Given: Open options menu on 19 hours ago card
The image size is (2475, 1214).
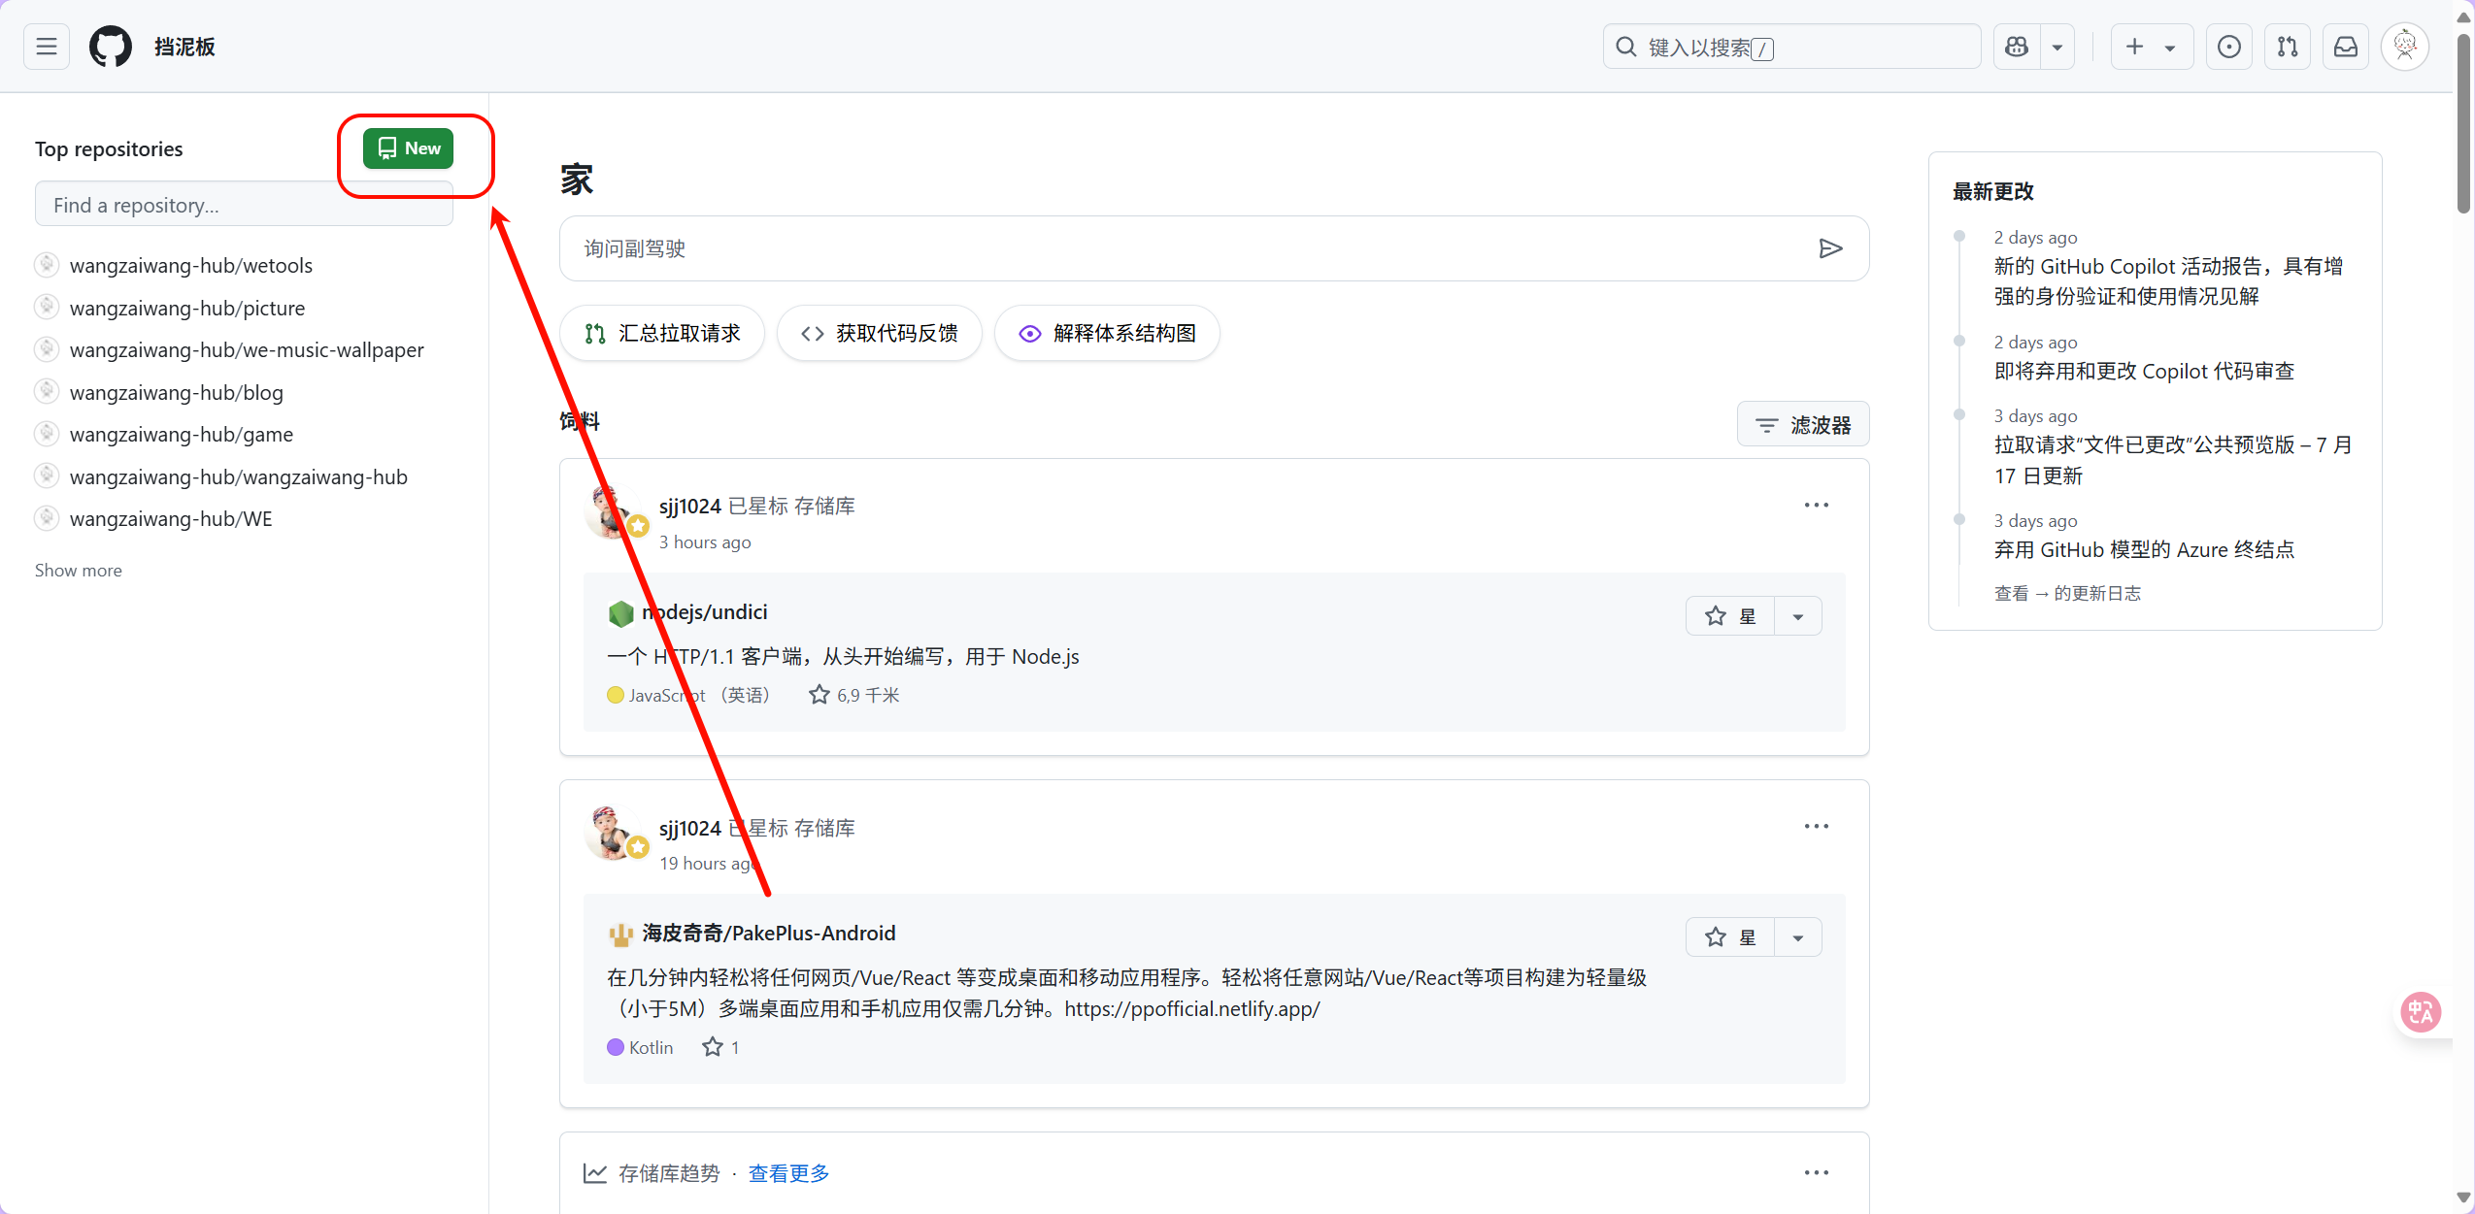Looking at the screenshot, I should [x=1816, y=827].
